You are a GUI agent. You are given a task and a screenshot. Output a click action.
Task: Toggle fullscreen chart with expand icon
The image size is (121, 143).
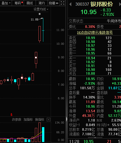pyautogui.click(x=62, y=3)
